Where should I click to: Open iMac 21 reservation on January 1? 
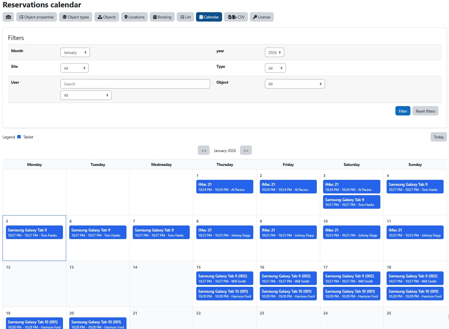tap(225, 187)
